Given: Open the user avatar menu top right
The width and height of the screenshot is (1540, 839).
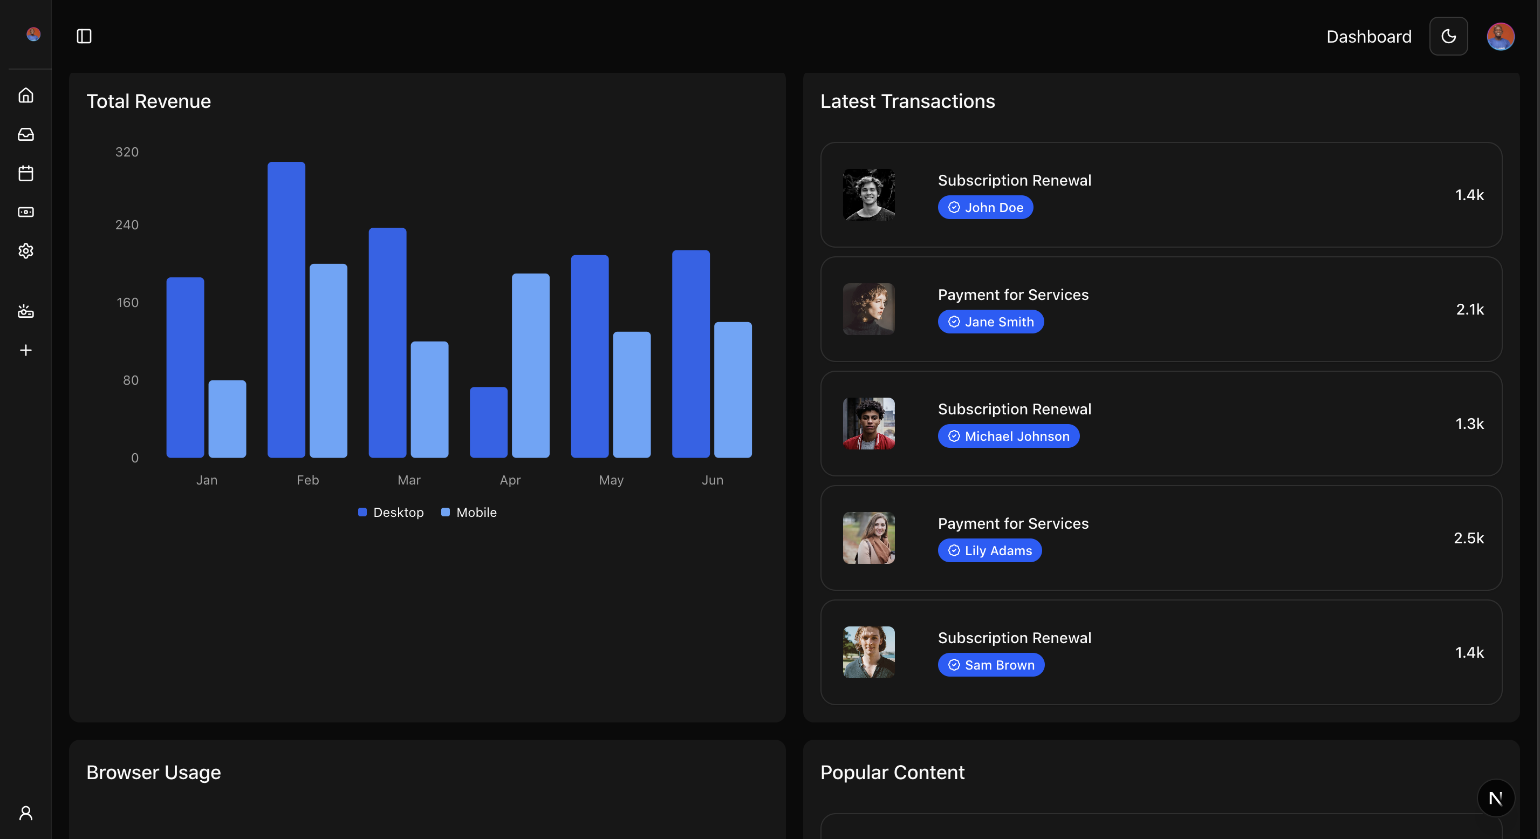Looking at the screenshot, I should click(x=1500, y=37).
